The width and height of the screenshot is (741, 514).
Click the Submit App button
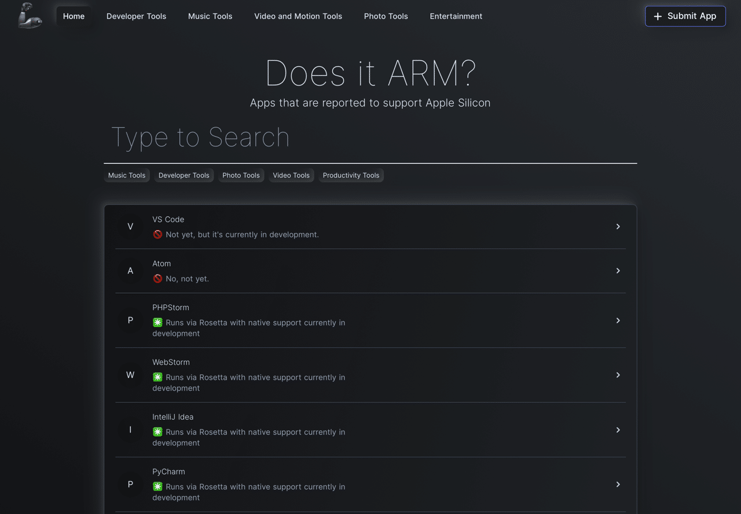click(x=685, y=16)
